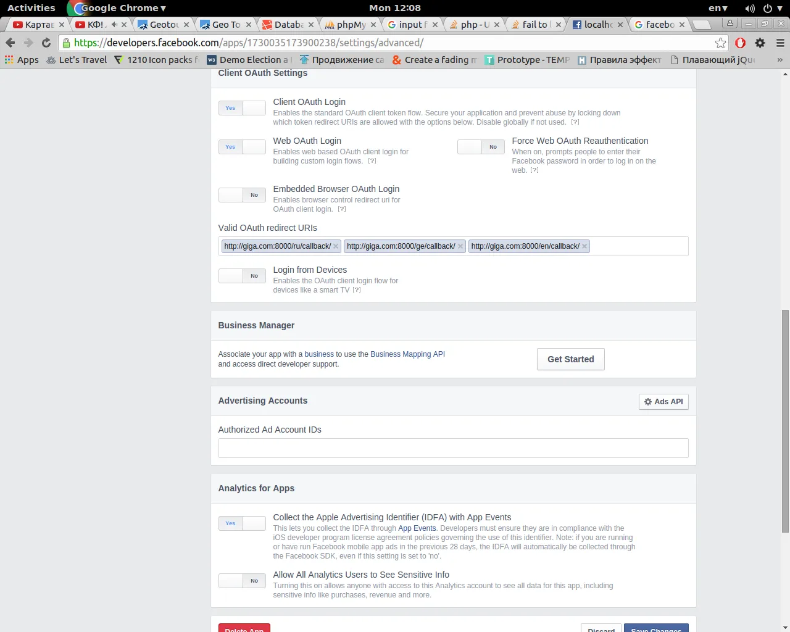Click the Get Started button
Image resolution: width=790 pixels, height=632 pixels.
571,359
